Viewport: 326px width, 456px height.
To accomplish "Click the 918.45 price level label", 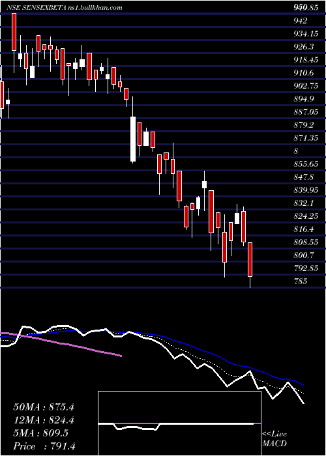I will pyautogui.click(x=305, y=60).
